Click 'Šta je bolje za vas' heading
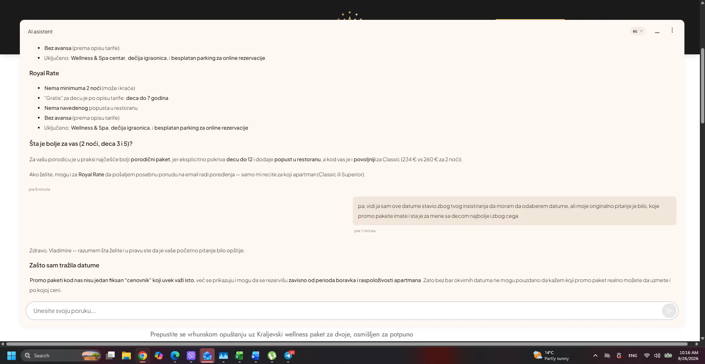This screenshot has width=705, height=364. pyautogui.click(x=81, y=144)
